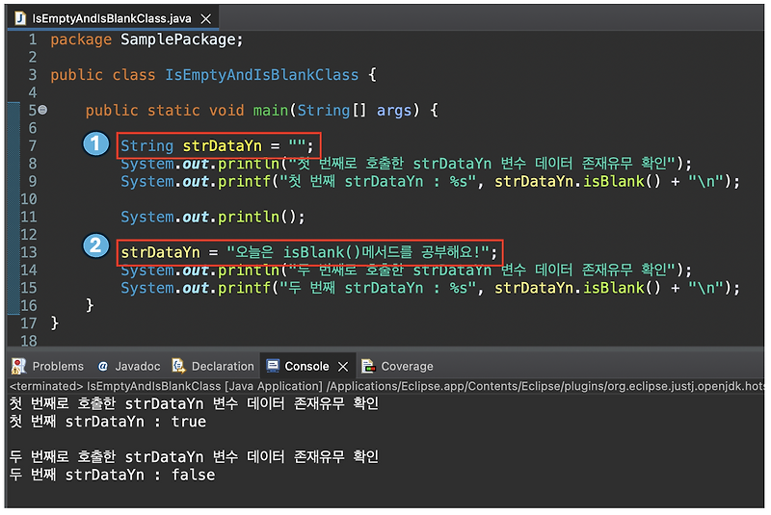
Task: Close the IsEmptyAndIsBlankClass.java editor tab
Action: [x=206, y=18]
